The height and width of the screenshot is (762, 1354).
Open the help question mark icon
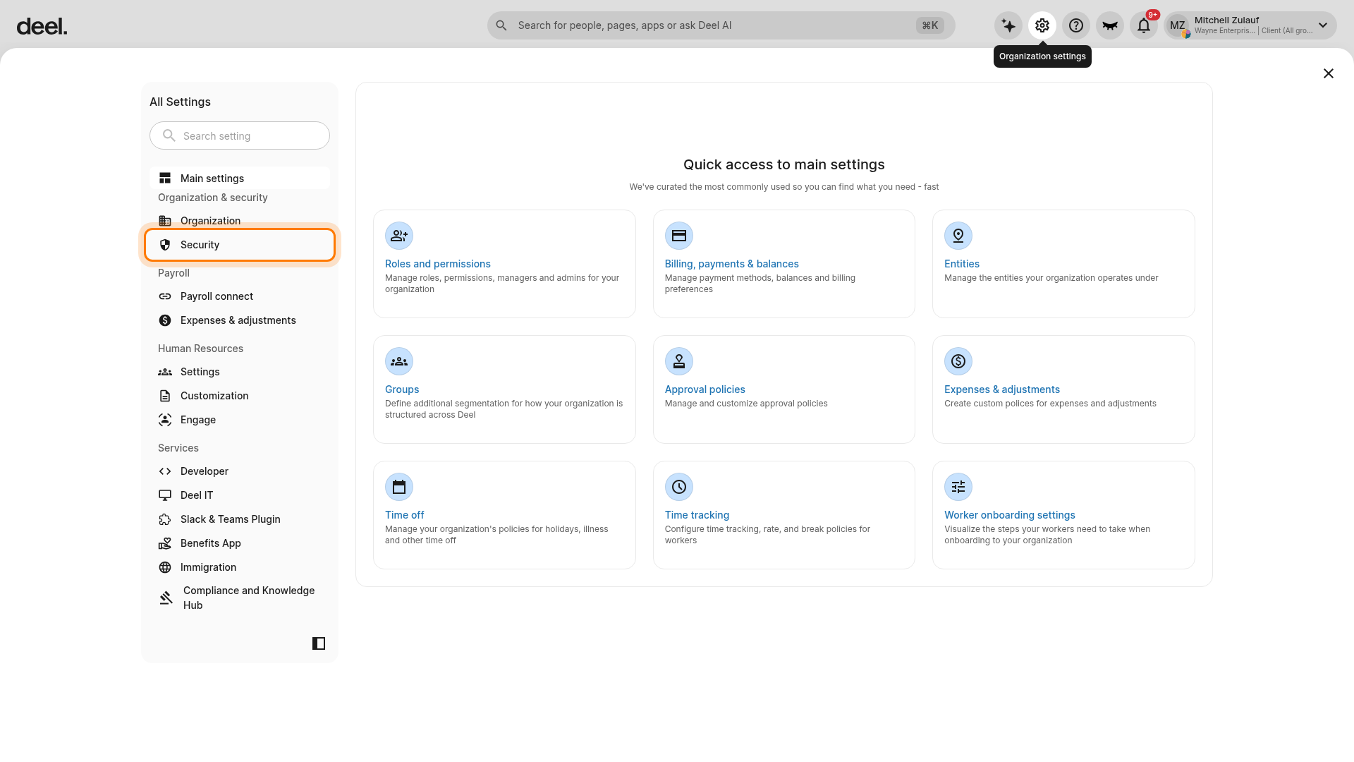[1076, 25]
